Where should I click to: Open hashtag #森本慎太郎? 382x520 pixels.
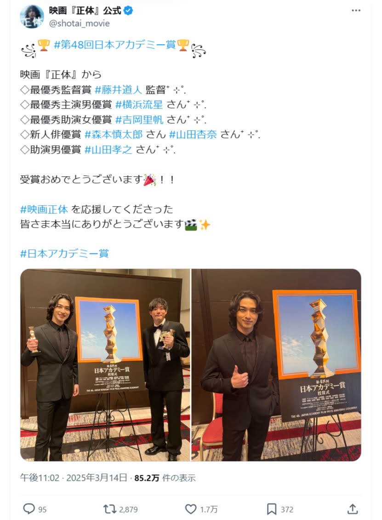point(113,134)
